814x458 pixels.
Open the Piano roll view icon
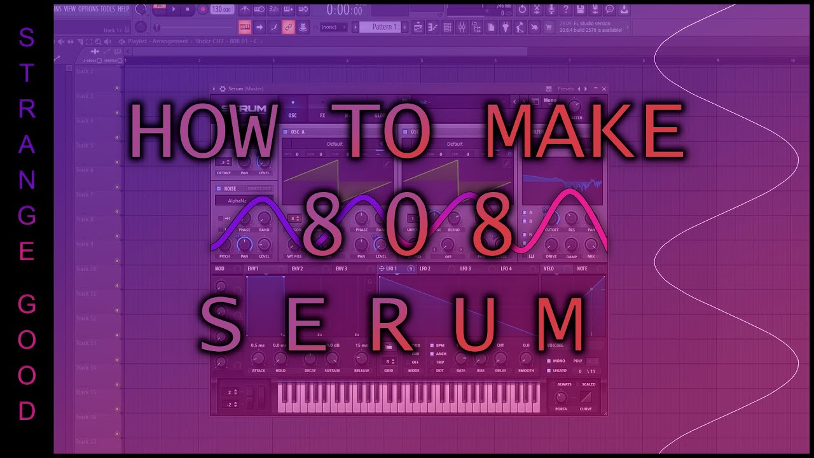(x=432, y=27)
